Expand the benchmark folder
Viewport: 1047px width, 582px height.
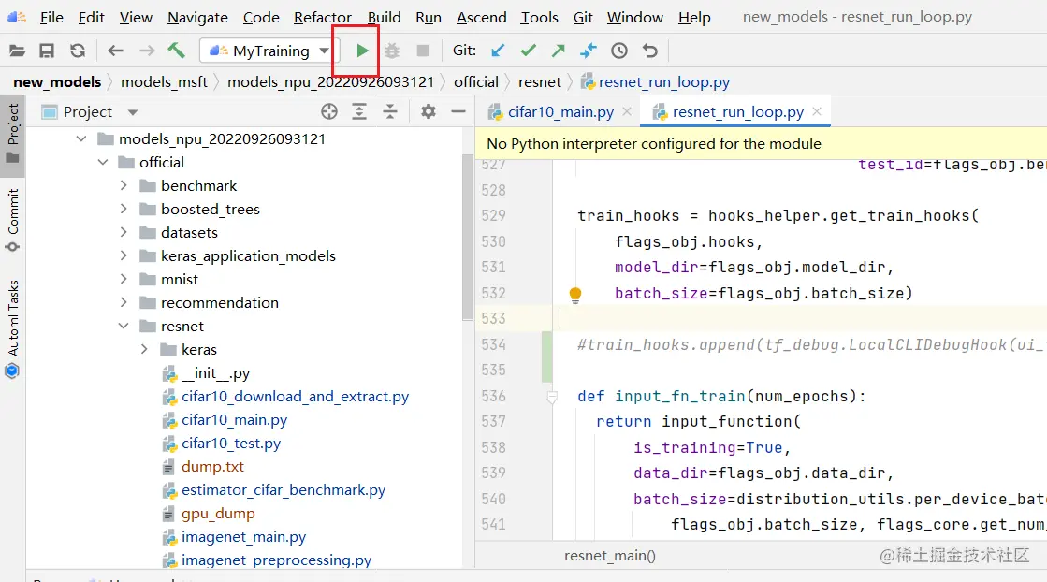(x=124, y=185)
